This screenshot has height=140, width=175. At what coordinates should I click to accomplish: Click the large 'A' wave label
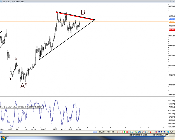tap(22, 86)
